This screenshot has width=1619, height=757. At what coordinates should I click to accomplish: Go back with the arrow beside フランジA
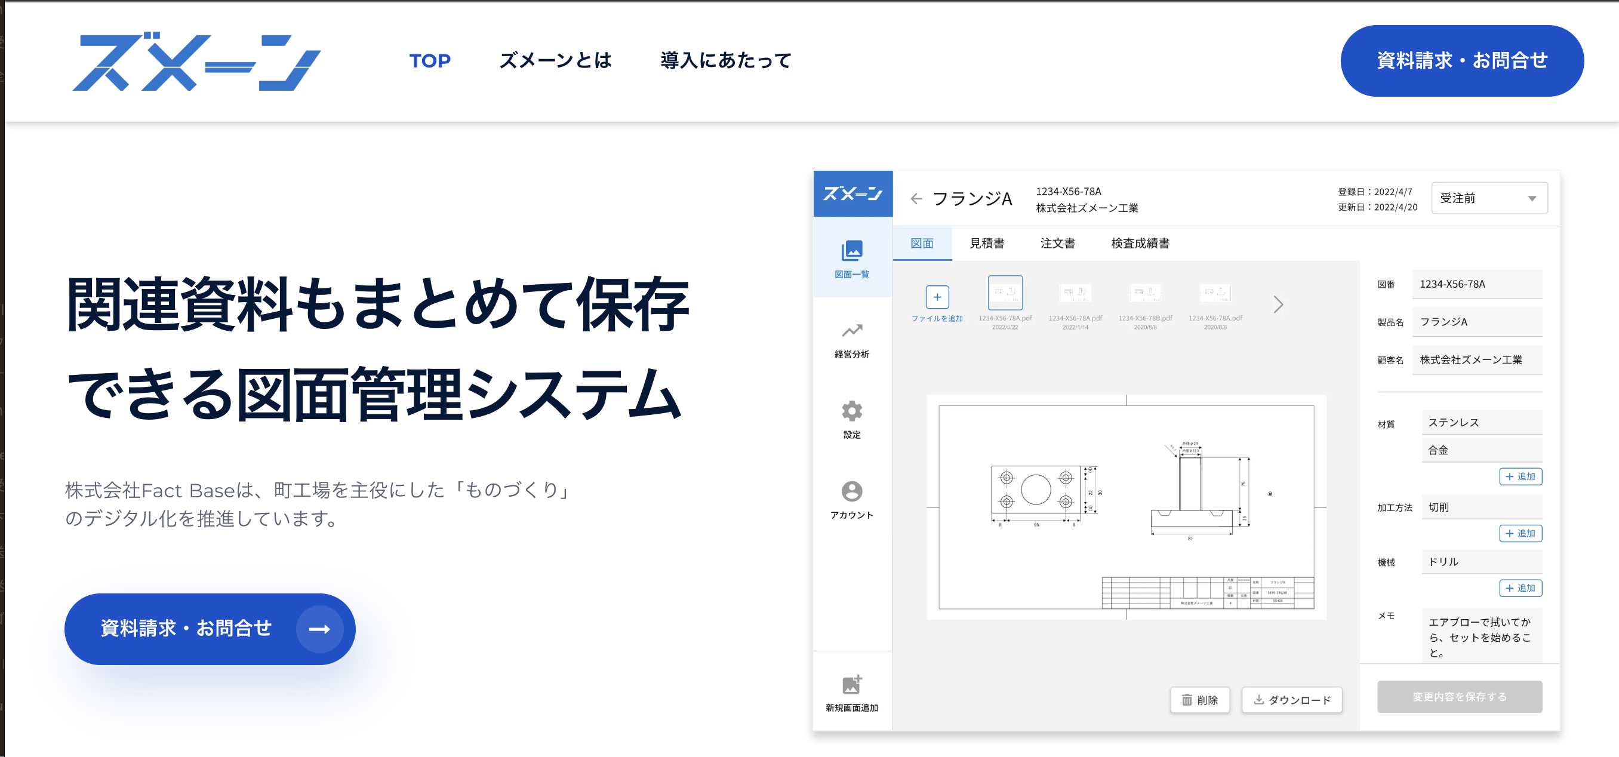(x=916, y=199)
